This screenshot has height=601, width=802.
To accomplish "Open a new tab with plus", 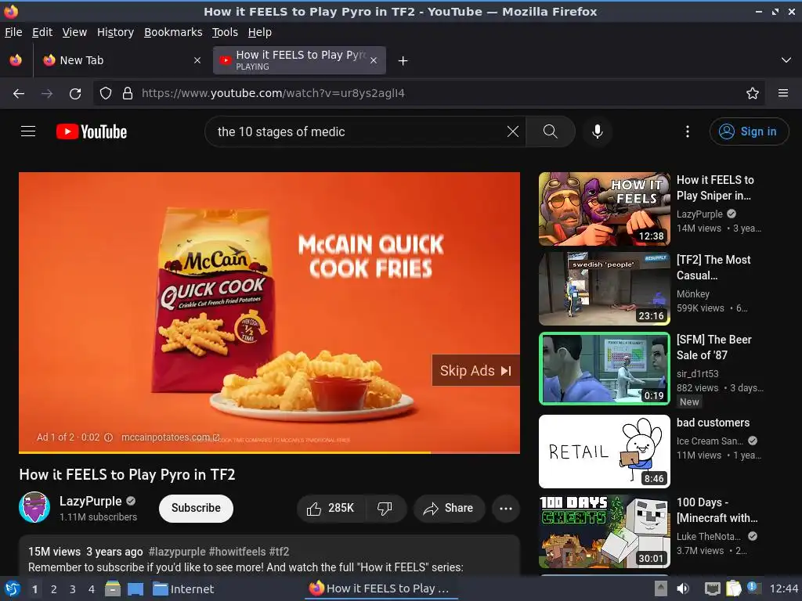I will point(403,61).
